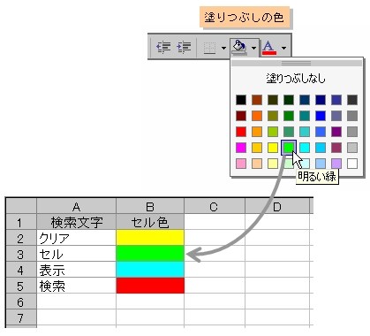The height and width of the screenshot is (336, 370).
Task: Pick the lime yellow-green swatch
Action: (x=273, y=132)
